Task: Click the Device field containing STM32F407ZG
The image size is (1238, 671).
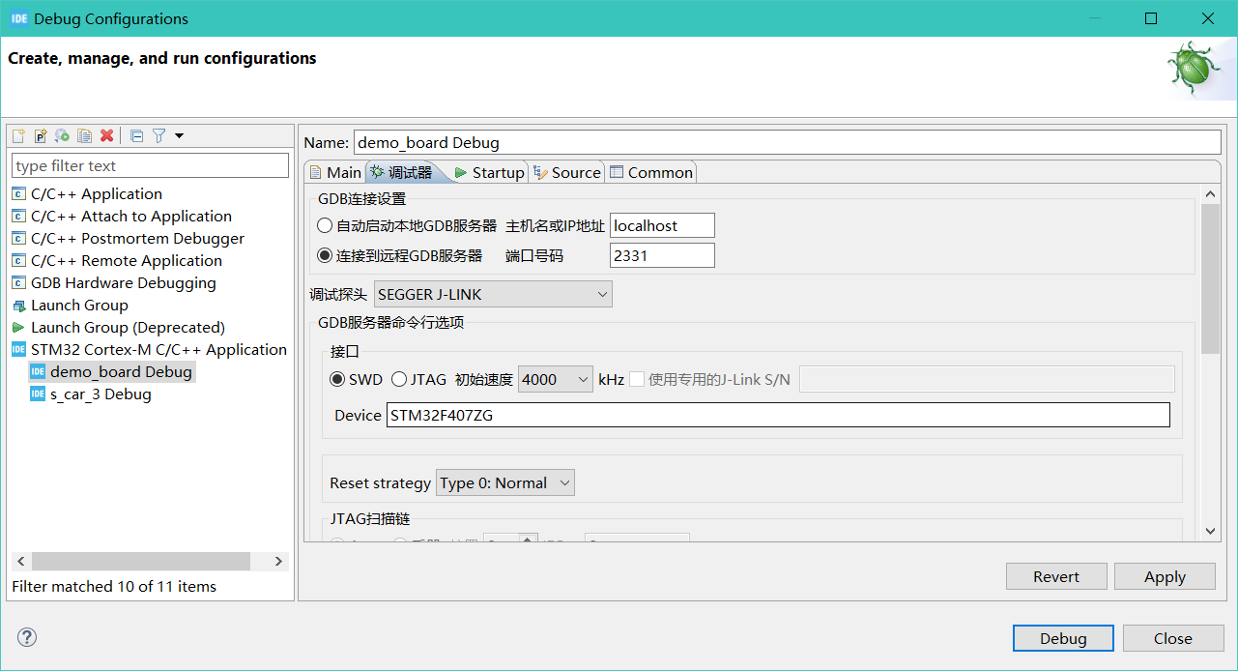Action: 778,415
